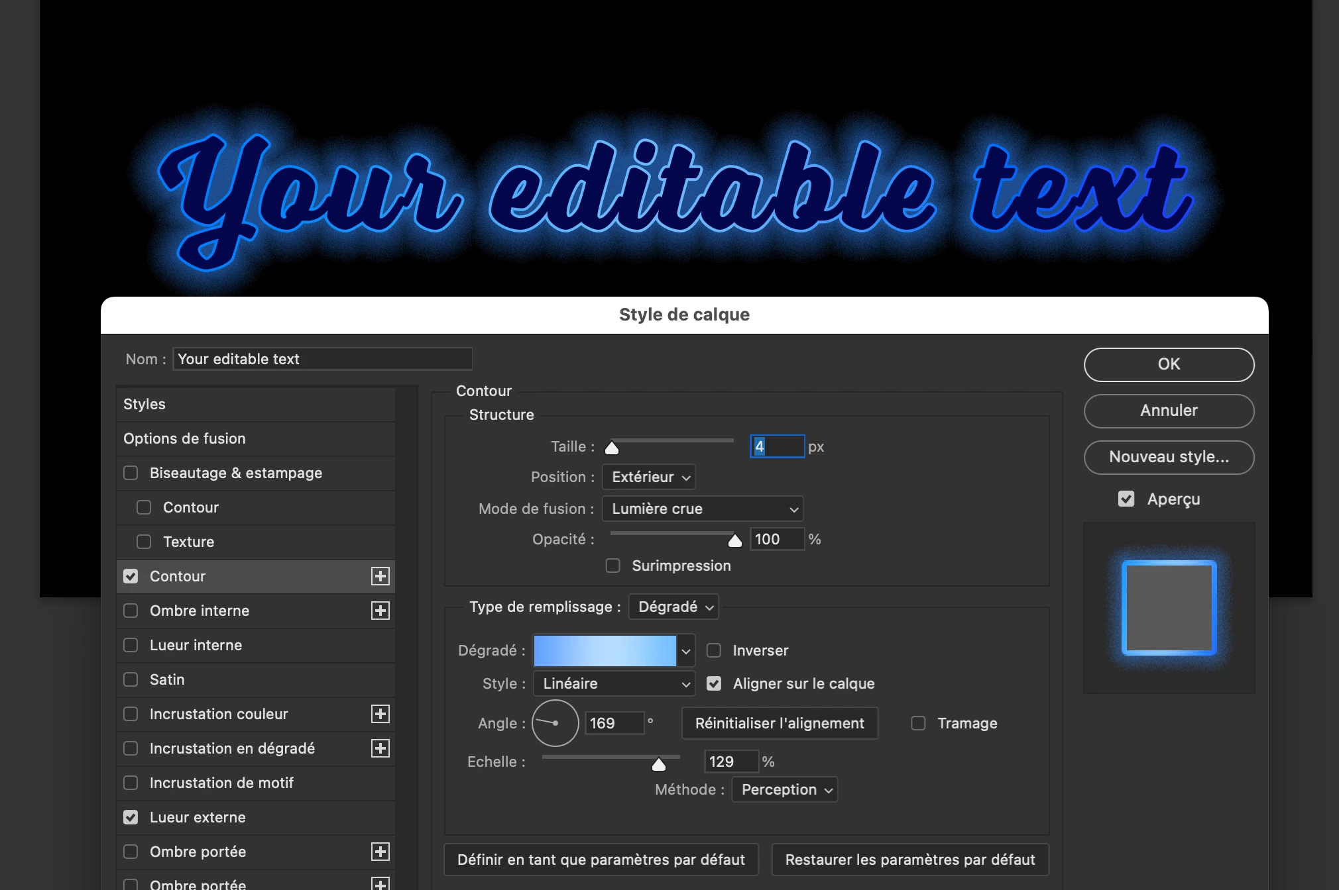Expand the Méthode dropdown showing Perception
The height and width of the screenshot is (890, 1339).
point(785,789)
